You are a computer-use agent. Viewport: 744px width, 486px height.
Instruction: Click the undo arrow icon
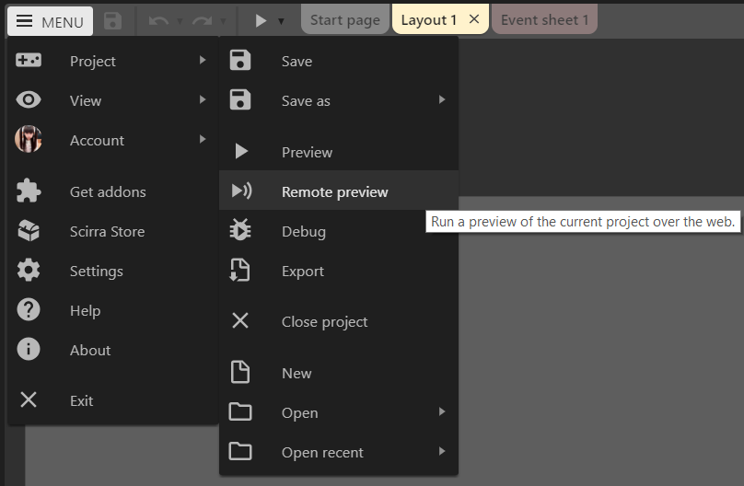point(158,21)
